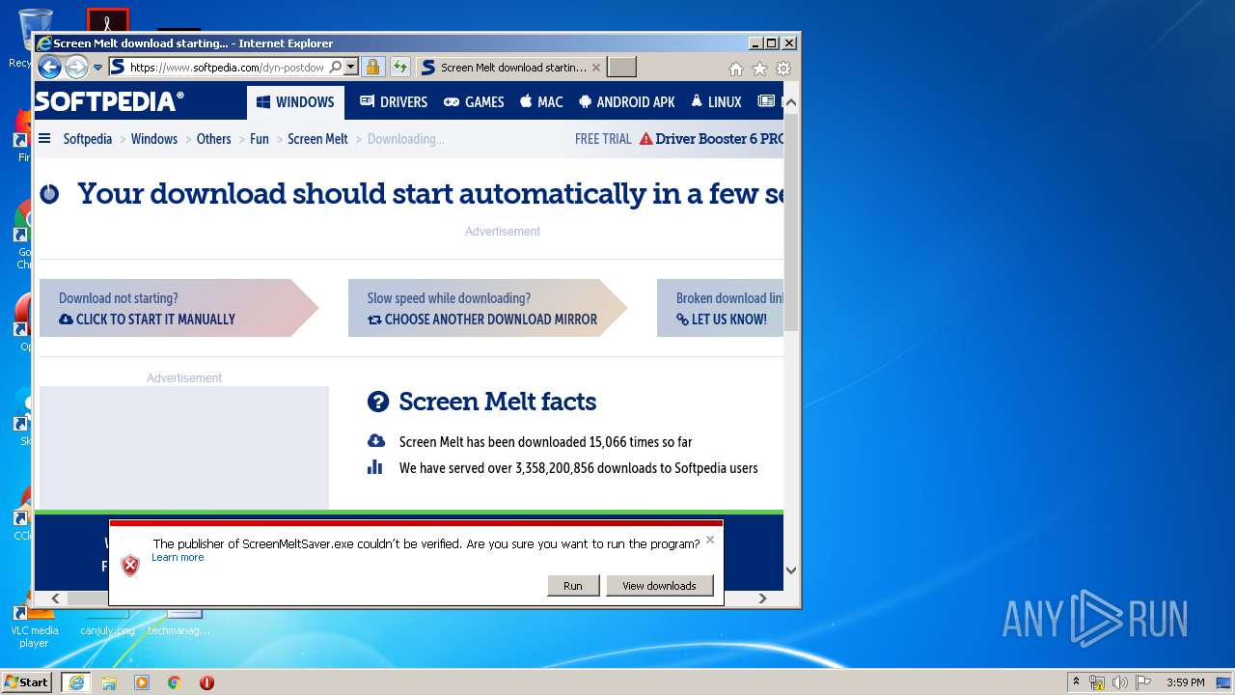Click the volume speaker tray icon
Image resolution: width=1235 pixels, height=695 pixels.
(x=1119, y=682)
